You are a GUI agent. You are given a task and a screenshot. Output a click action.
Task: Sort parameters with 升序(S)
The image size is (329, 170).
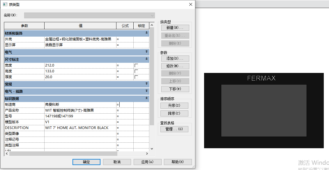[x=174, y=105]
